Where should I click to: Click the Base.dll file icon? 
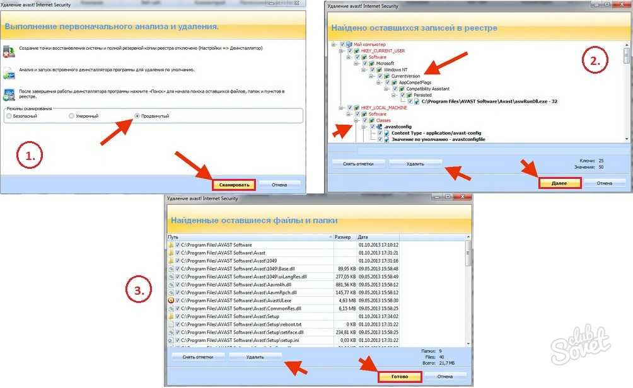tap(171, 269)
